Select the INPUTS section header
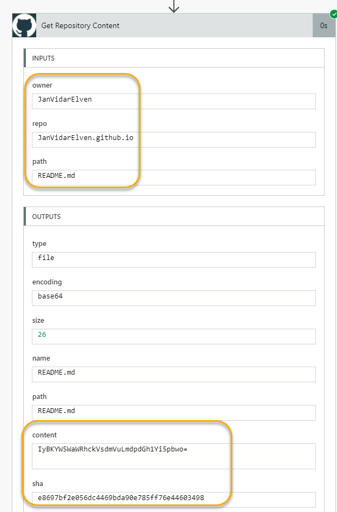 174,58
